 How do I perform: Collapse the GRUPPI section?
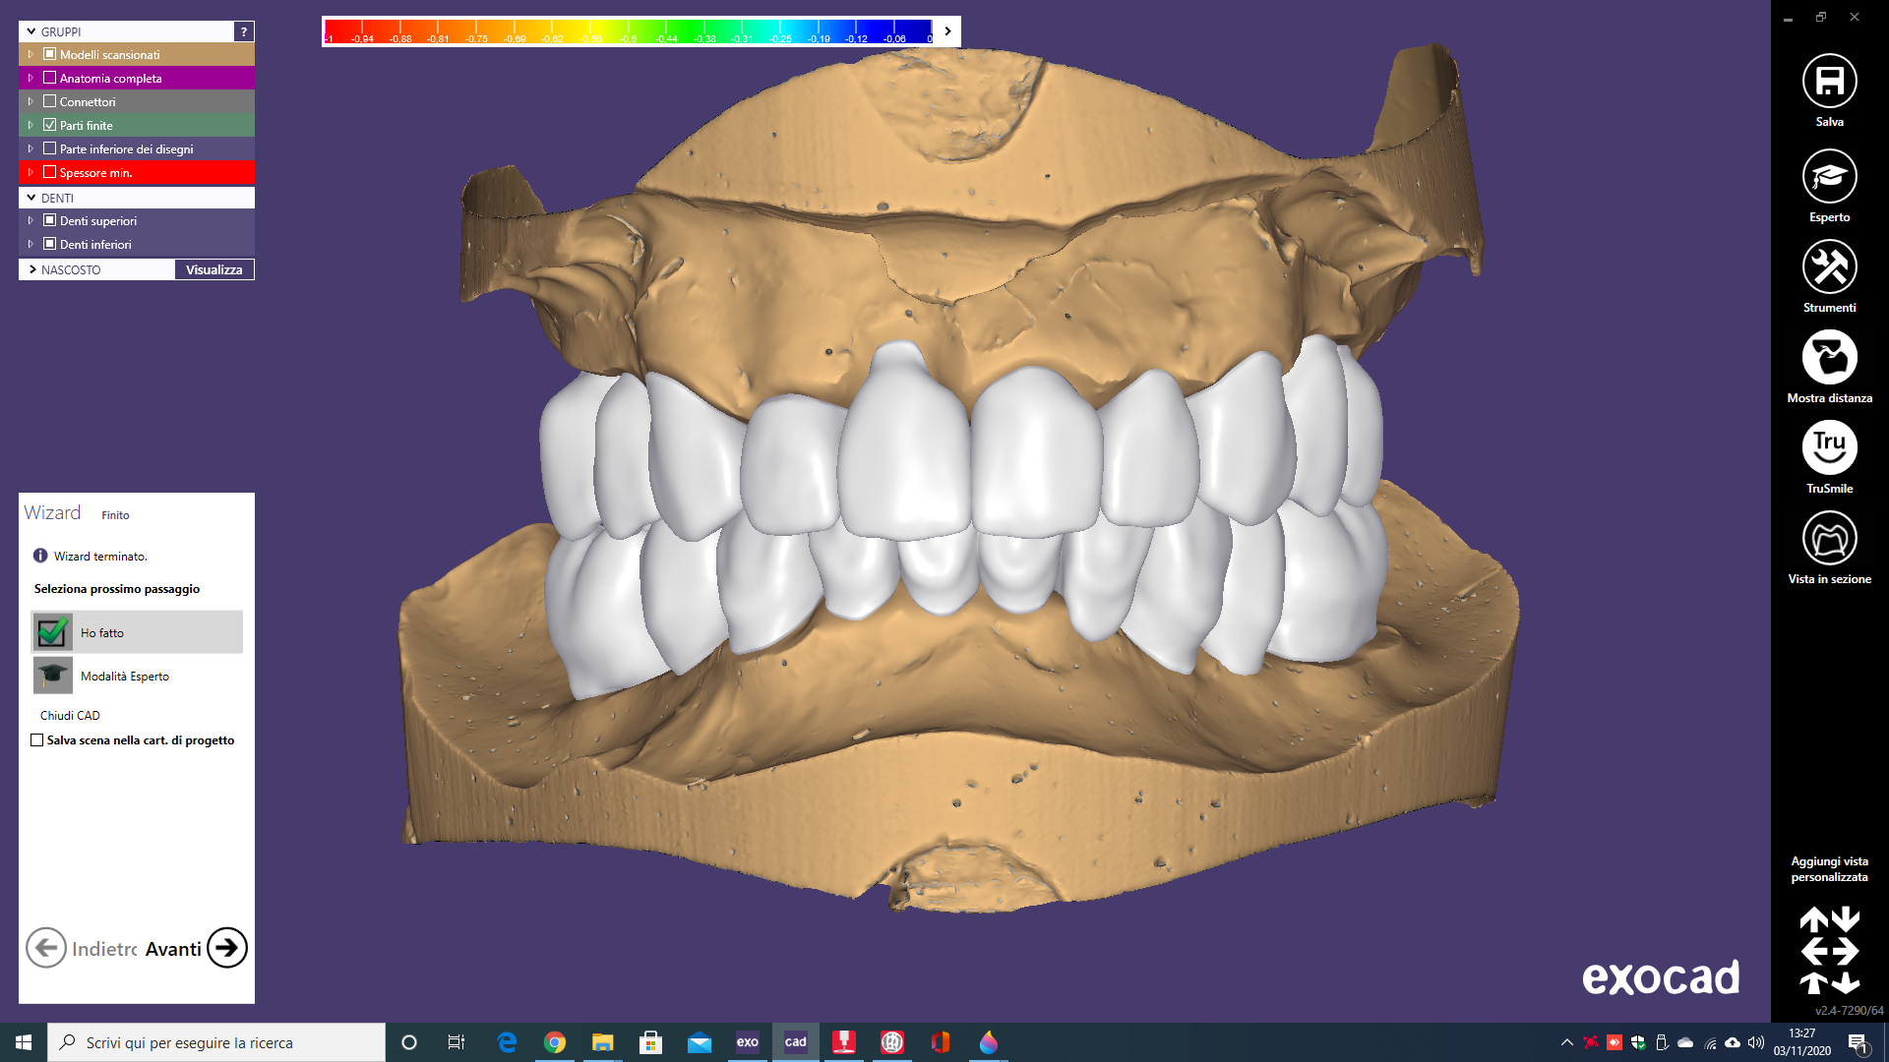coord(31,31)
